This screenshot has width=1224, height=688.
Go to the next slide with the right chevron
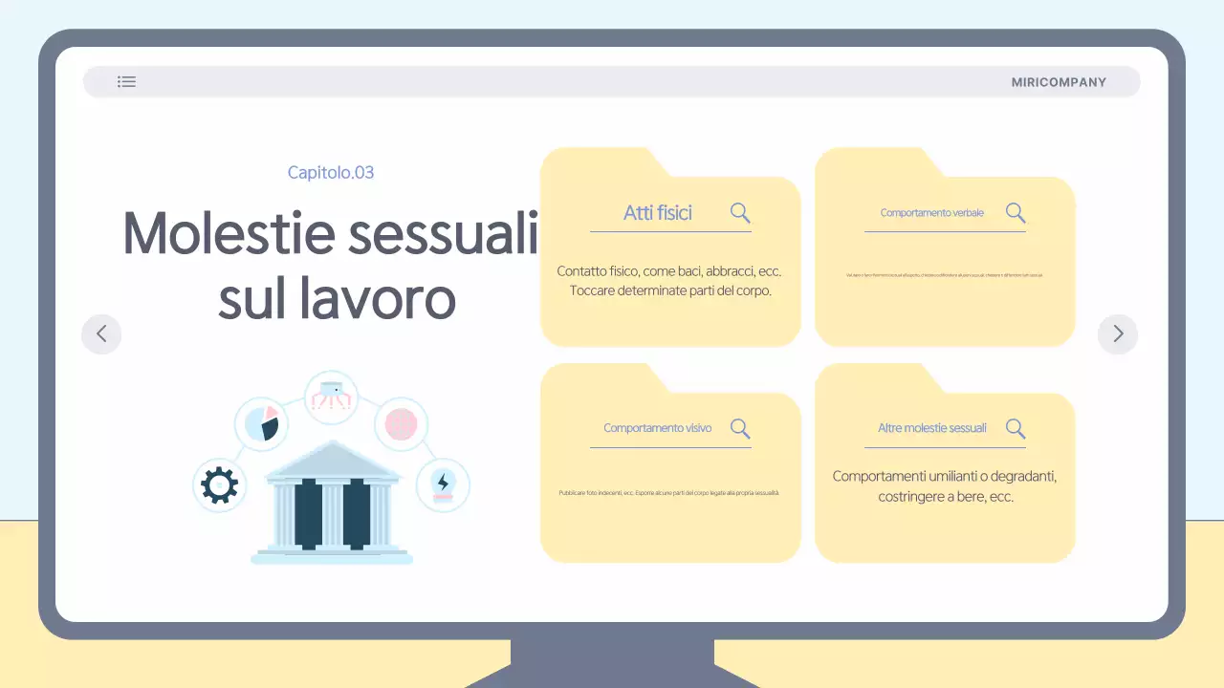[x=1117, y=333]
